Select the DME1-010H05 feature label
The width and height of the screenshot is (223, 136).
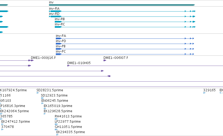click(79, 63)
